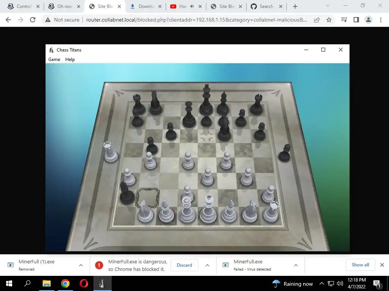Image resolution: width=389 pixels, height=291 pixels.
Task: Open the clock showing 12:18 PM
Action: click(356, 283)
